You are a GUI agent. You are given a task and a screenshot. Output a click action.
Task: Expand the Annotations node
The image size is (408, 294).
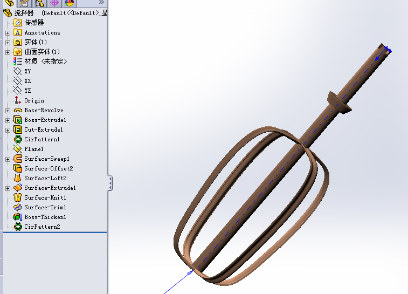pyautogui.click(x=8, y=33)
